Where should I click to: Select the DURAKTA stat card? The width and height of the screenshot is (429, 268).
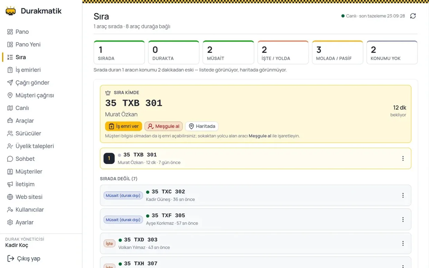(174, 52)
